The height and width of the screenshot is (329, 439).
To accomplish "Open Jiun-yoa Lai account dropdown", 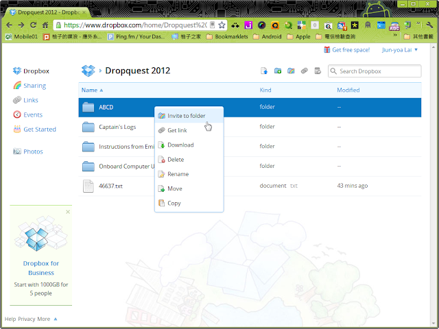I will (399, 50).
